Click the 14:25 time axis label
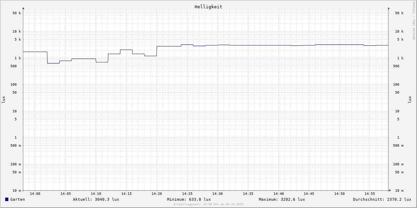The width and height of the screenshot is (417, 208). (187, 194)
